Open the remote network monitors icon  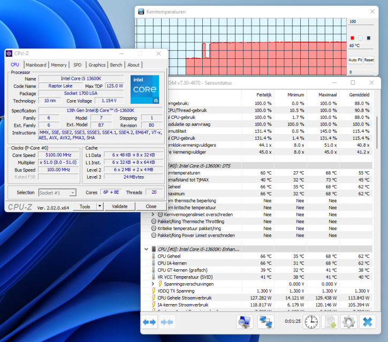click(x=265, y=322)
